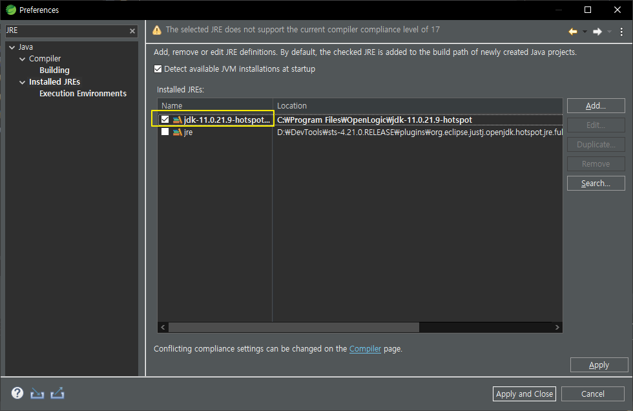Click the OpenLogic jdk location path cell

(375, 120)
